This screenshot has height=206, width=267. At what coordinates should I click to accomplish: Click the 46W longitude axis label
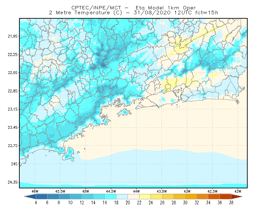coord(35,191)
